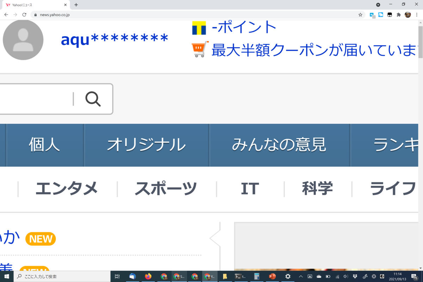Viewport: 423px width, 282px height.
Task: Open a new browser tab
Action: 76,5
